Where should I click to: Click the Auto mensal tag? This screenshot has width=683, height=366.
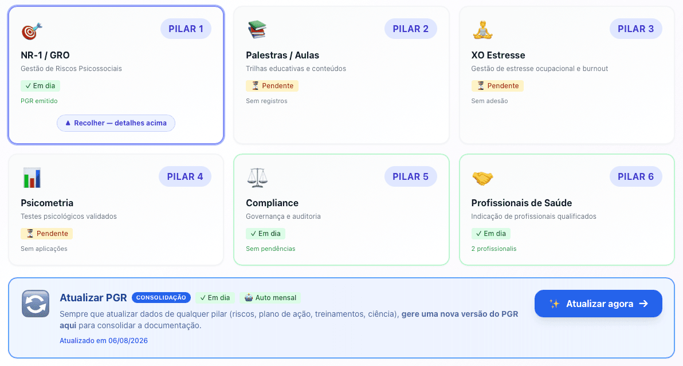(270, 298)
